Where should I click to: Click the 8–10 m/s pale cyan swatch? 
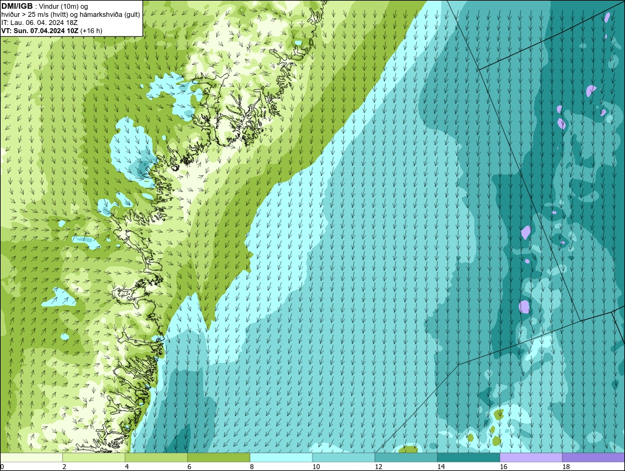(x=281, y=457)
